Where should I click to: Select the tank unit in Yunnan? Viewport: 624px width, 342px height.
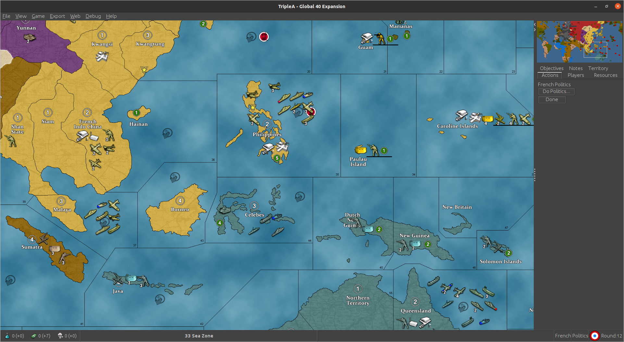coord(30,37)
